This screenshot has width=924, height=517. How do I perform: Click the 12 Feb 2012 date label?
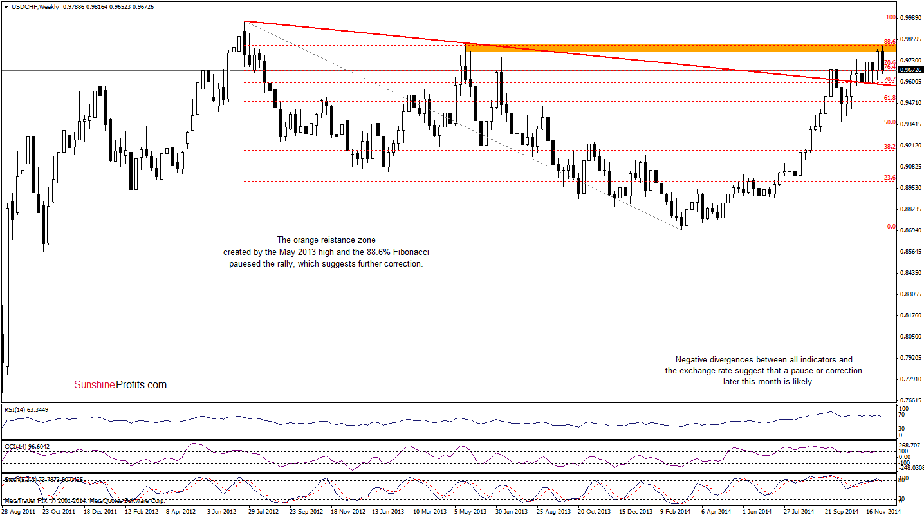(x=142, y=511)
